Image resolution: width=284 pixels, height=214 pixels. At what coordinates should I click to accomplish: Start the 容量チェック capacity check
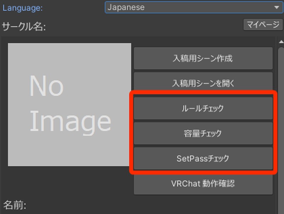[x=203, y=134]
